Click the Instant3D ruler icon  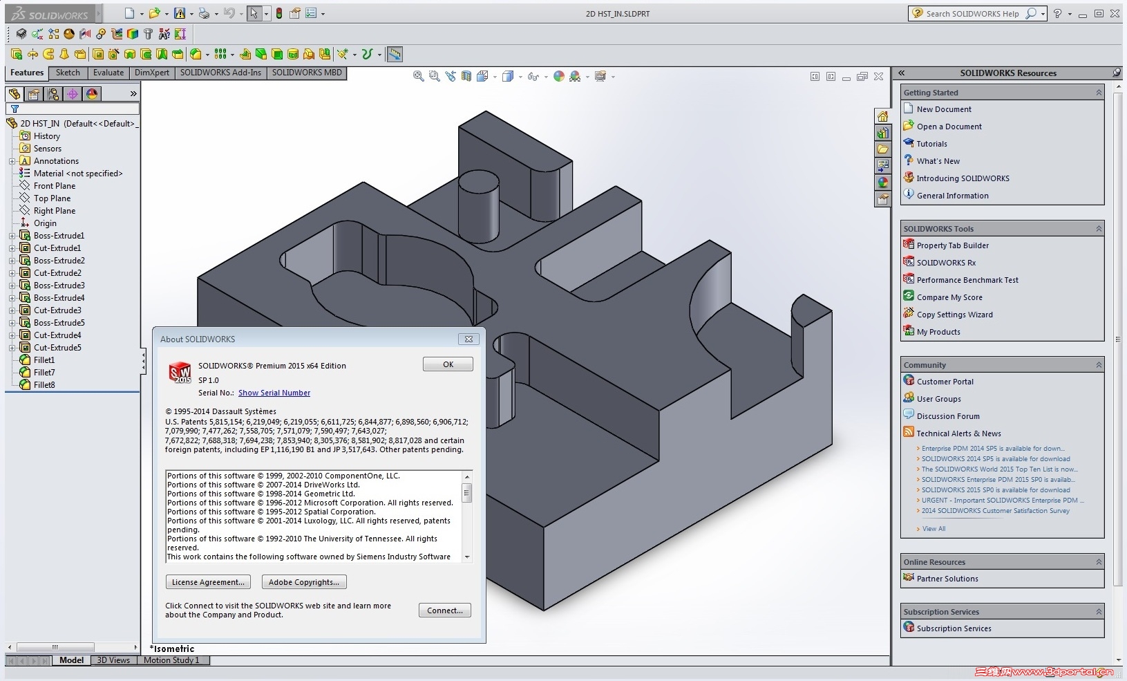coord(395,54)
